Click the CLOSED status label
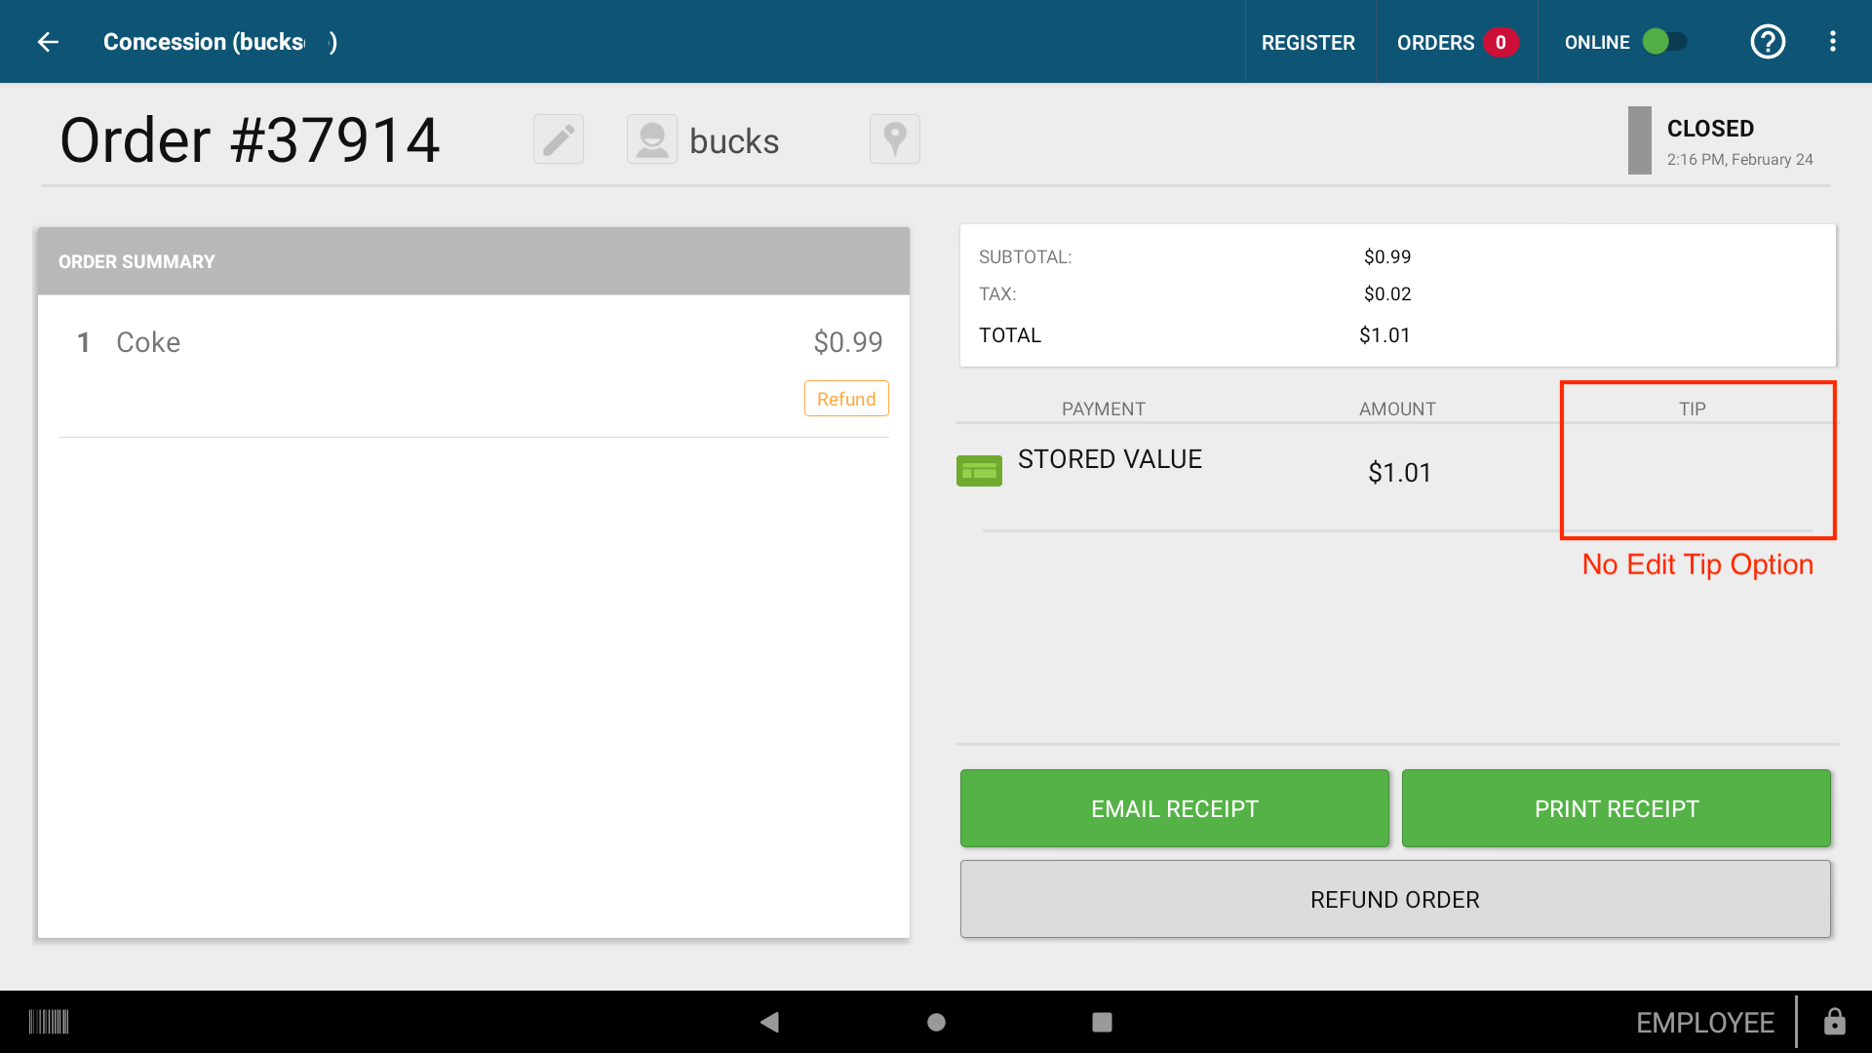1872x1053 pixels. 1710,129
